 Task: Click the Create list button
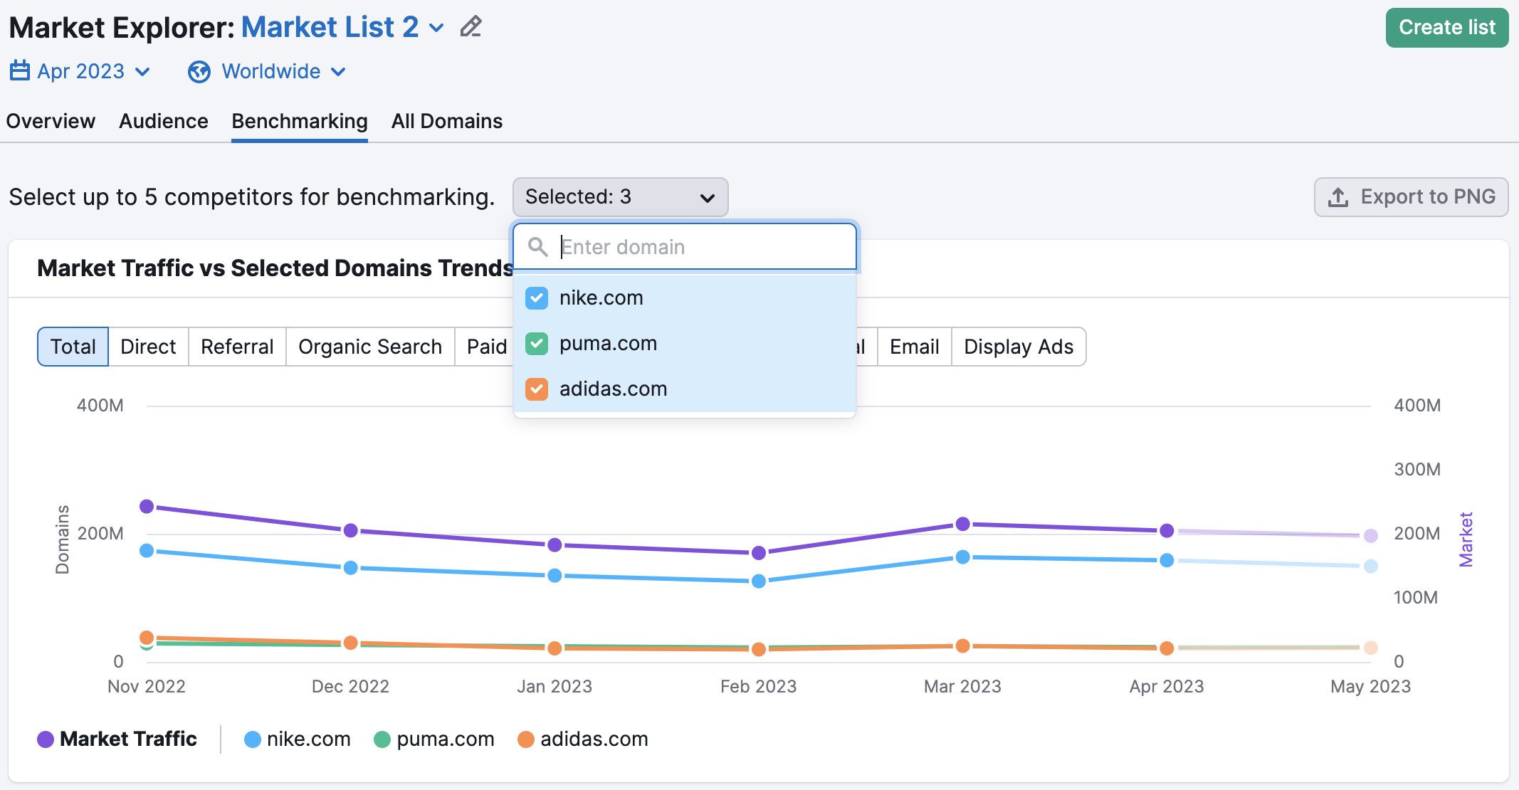pos(1447,28)
